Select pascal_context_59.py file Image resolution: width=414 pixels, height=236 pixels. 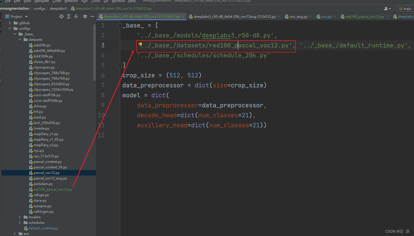point(50,167)
